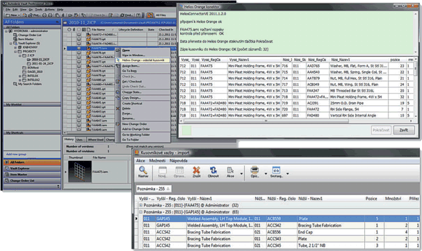Toggle the checkbox beside FAA481.ipt

coord(79,89)
